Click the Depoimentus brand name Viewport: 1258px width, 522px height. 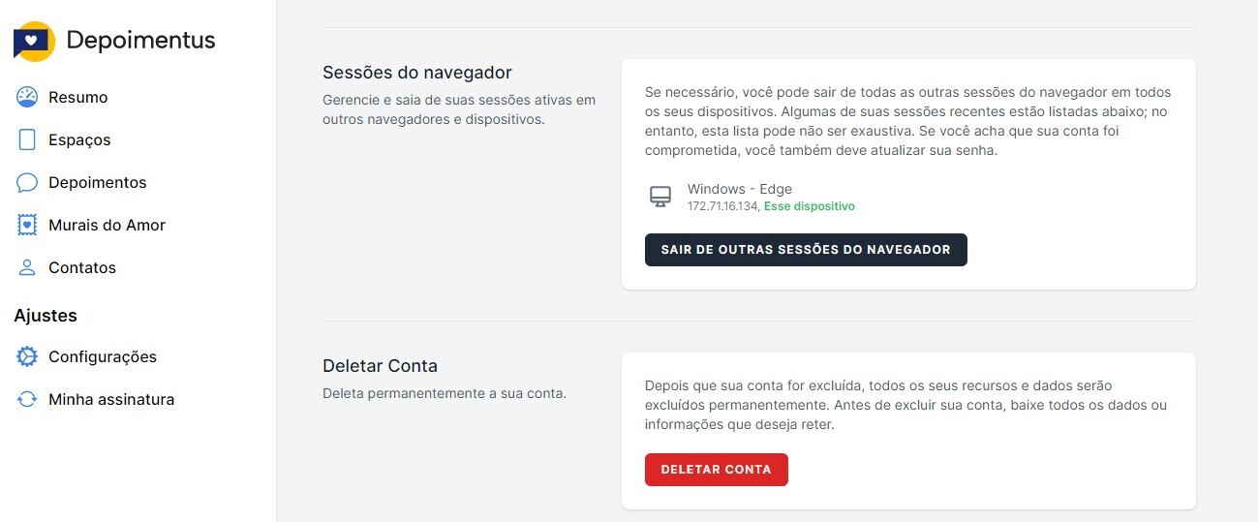point(140,41)
